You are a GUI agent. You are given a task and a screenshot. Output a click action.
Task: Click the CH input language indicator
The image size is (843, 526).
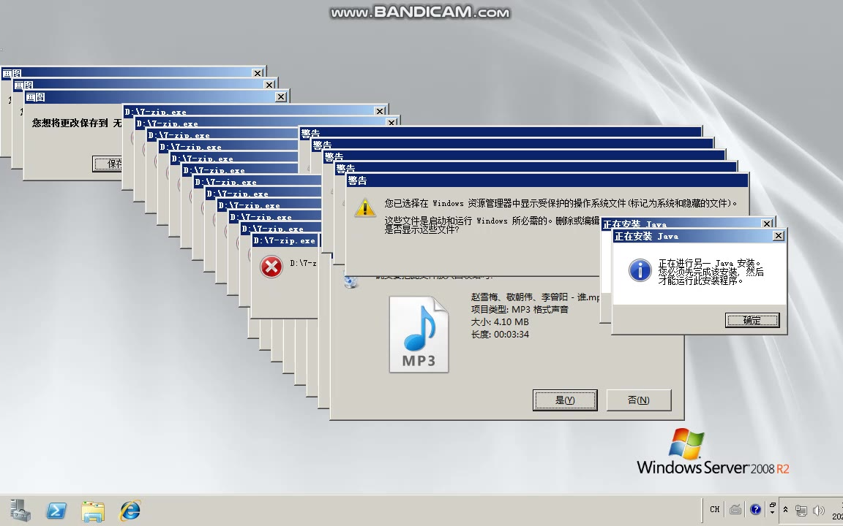point(714,509)
